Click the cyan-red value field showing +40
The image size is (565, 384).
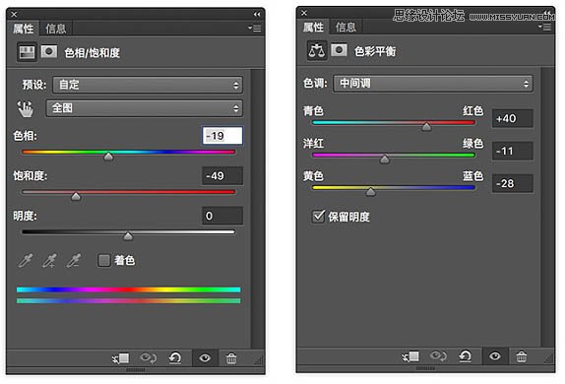click(513, 118)
